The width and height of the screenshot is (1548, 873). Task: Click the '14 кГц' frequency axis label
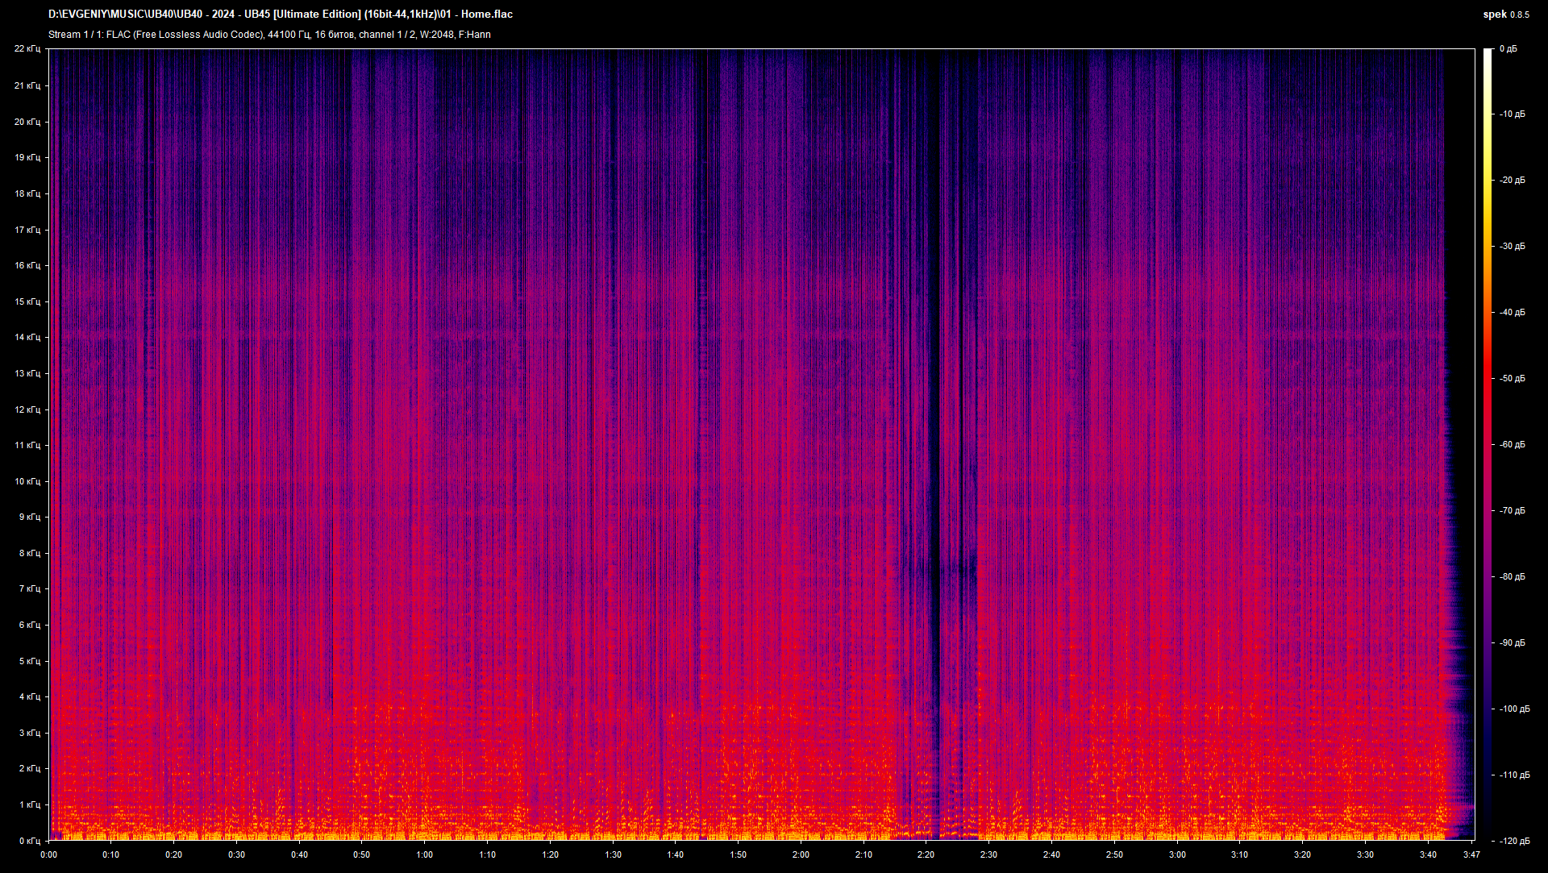point(27,337)
